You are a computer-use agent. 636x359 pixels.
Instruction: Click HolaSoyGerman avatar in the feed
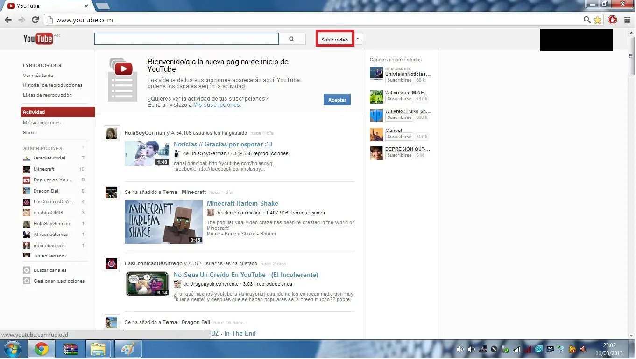click(x=111, y=133)
